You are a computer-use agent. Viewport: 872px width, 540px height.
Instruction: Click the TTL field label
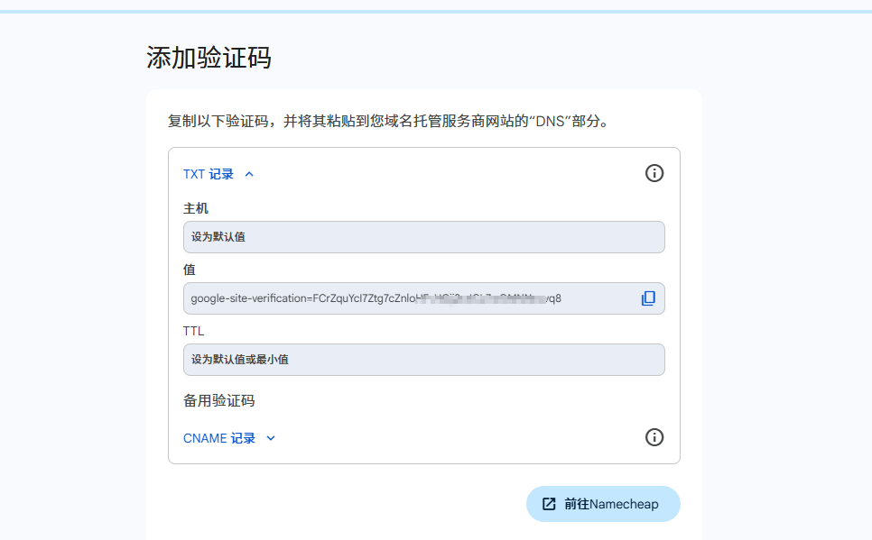194,330
